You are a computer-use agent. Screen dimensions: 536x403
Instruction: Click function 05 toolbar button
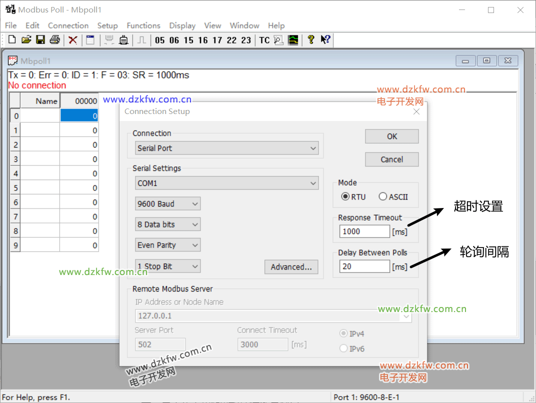coord(160,40)
